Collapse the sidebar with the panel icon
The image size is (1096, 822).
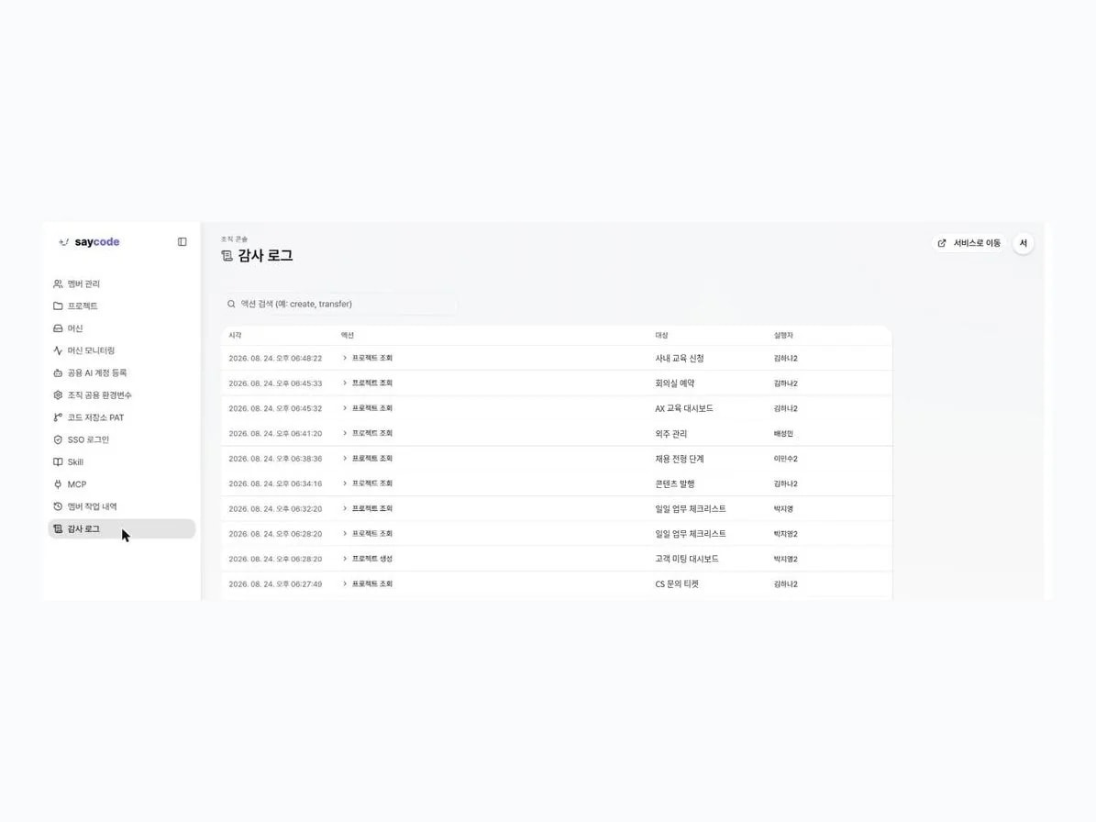(182, 242)
